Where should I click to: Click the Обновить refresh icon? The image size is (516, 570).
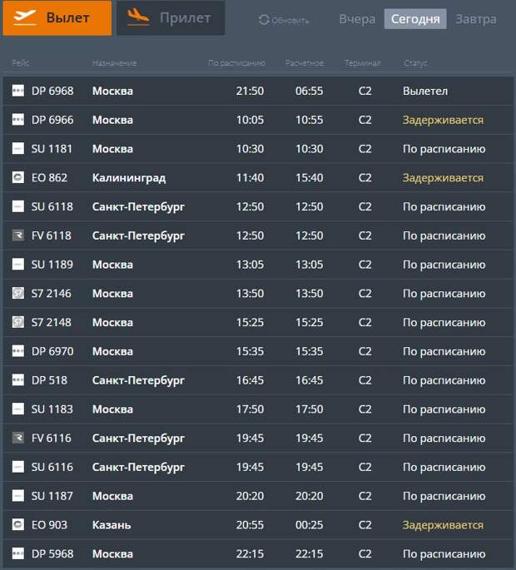coord(264,20)
